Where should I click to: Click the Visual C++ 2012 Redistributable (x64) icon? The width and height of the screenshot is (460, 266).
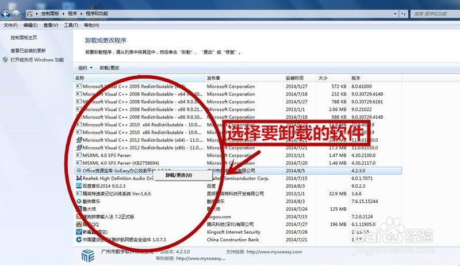[79, 140]
